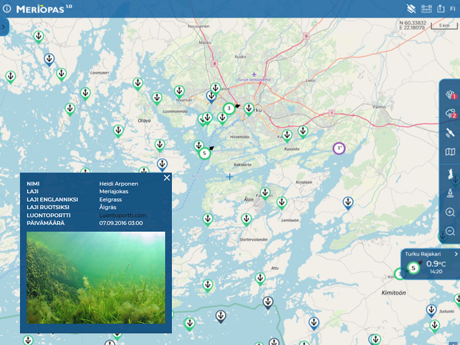Zoom in using the magnifier plus
The image size is (460, 345).
click(450, 212)
